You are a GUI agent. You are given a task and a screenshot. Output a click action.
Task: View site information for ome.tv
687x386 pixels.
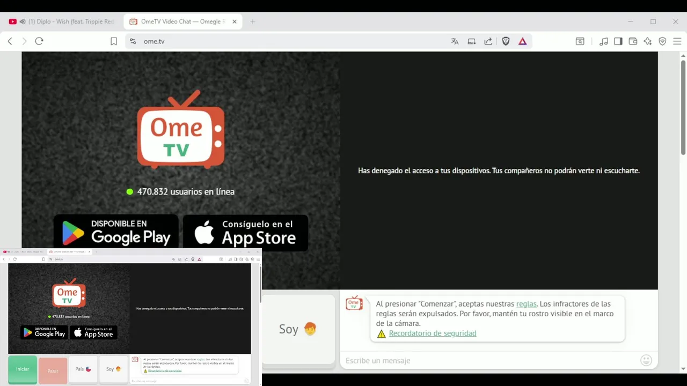tap(134, 41)
